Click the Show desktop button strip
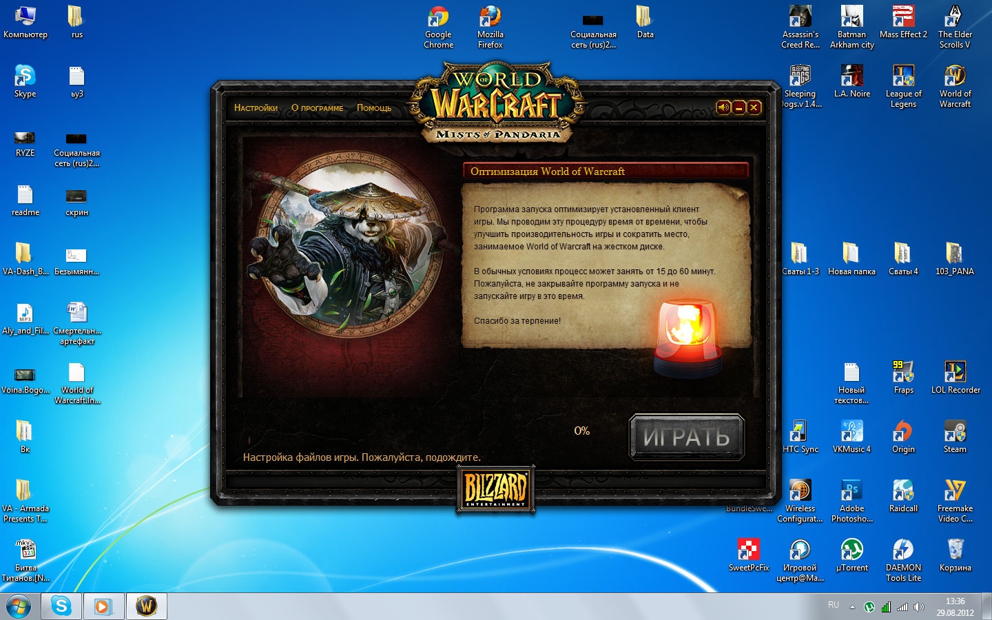This screenshot has width=992, height=620. (x=986, y=606)
